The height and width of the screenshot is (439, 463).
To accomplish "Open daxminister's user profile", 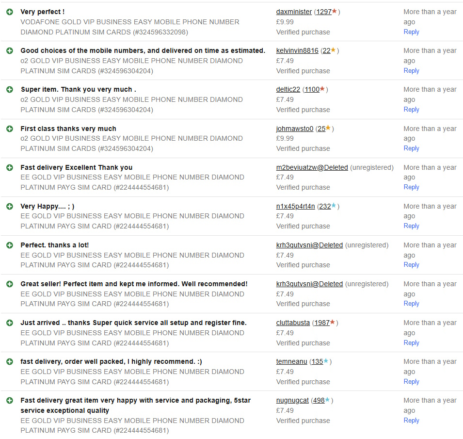I will click(294, 12).
